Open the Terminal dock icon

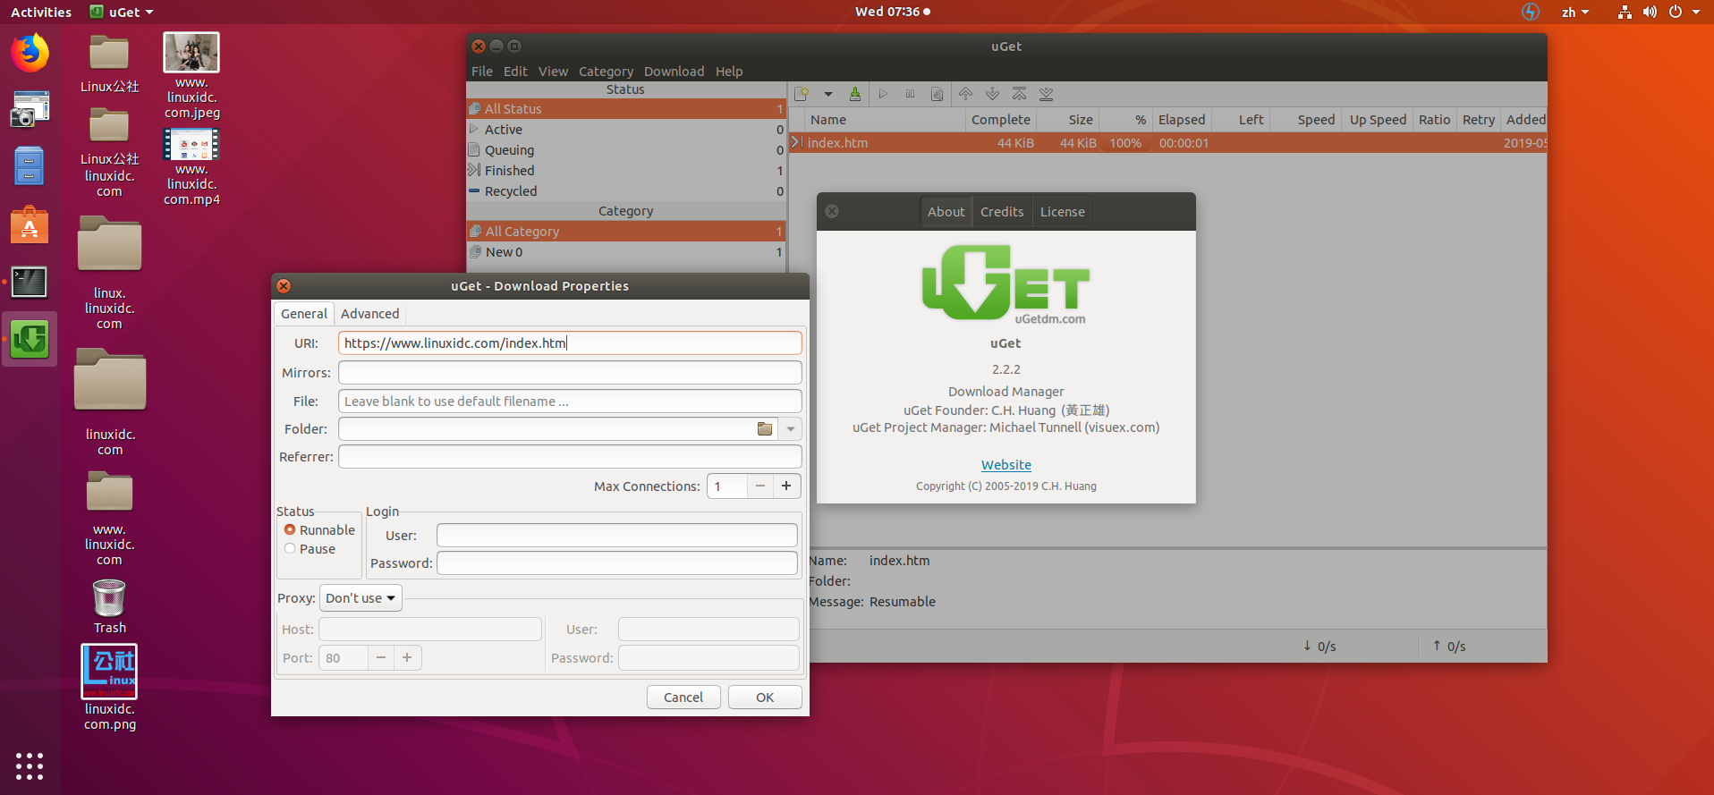coord(30,282)
